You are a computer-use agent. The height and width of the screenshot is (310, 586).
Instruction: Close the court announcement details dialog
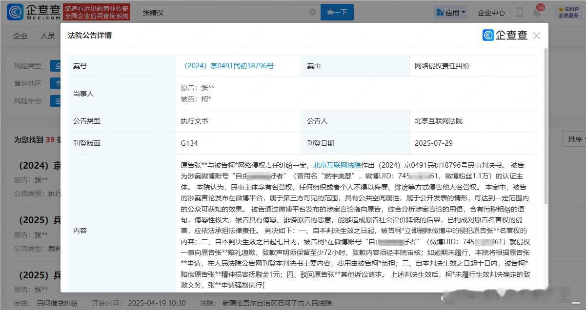click(x=537, y=36)
